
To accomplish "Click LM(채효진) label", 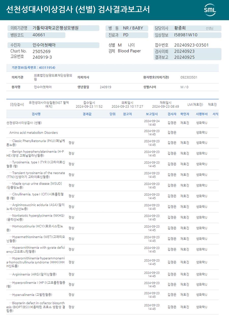I will pos(195,105).
